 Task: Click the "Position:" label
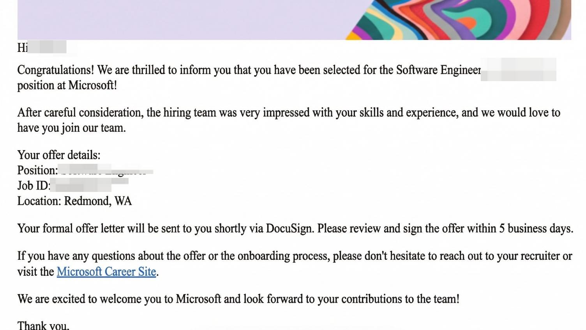click(37, 170)
